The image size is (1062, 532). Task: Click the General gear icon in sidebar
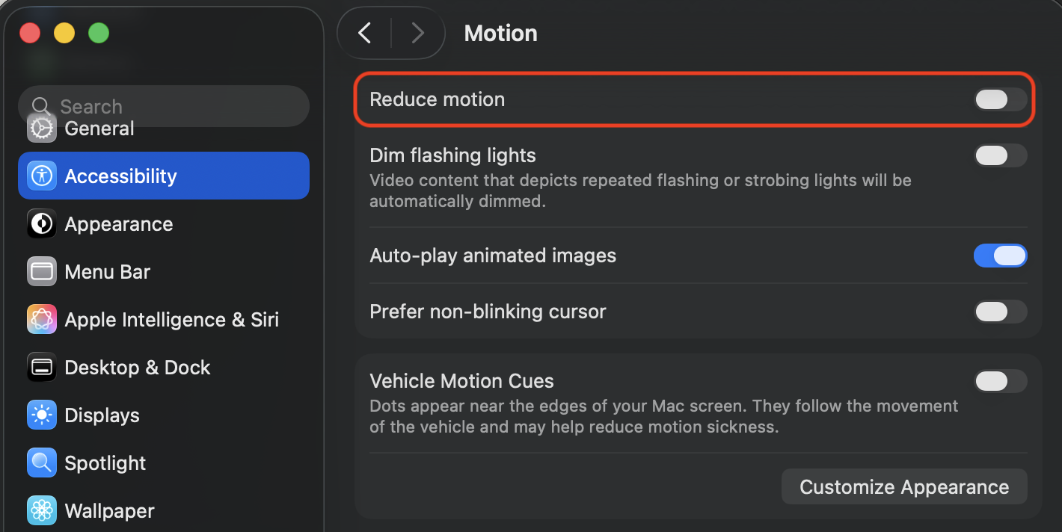pos(42,129)
